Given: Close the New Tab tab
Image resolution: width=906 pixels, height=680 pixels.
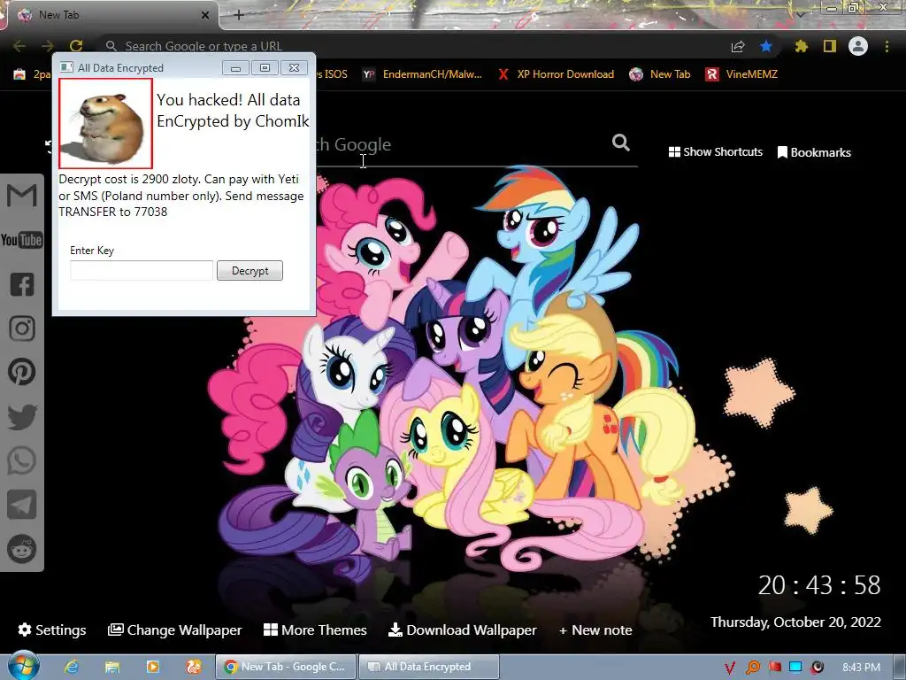Looking at the screenshot, I should click(204, 15).
